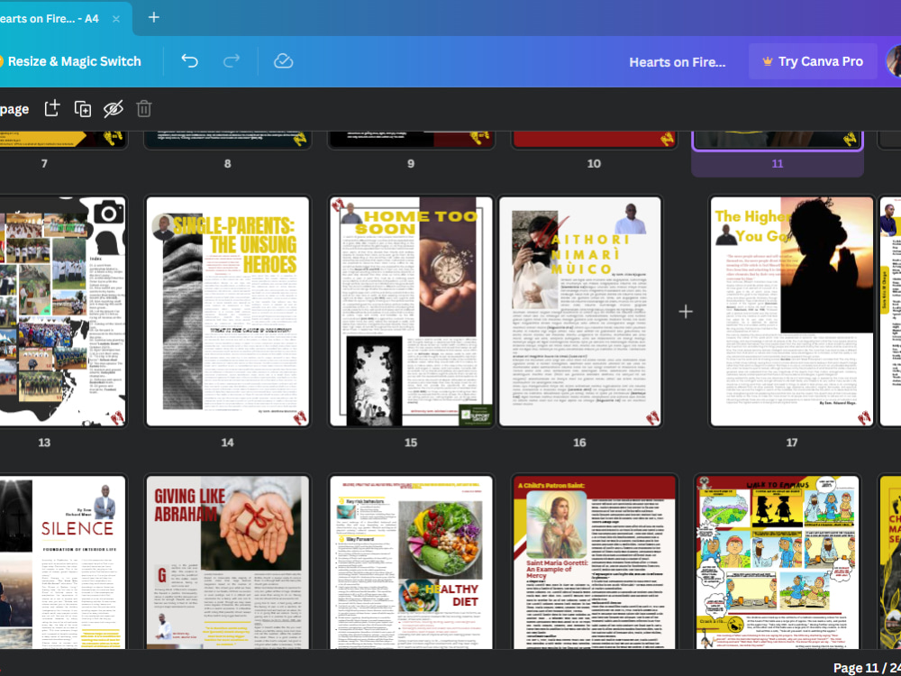Click the add page import icon
This screenshot has height=676, width=901.
(51, 108)
